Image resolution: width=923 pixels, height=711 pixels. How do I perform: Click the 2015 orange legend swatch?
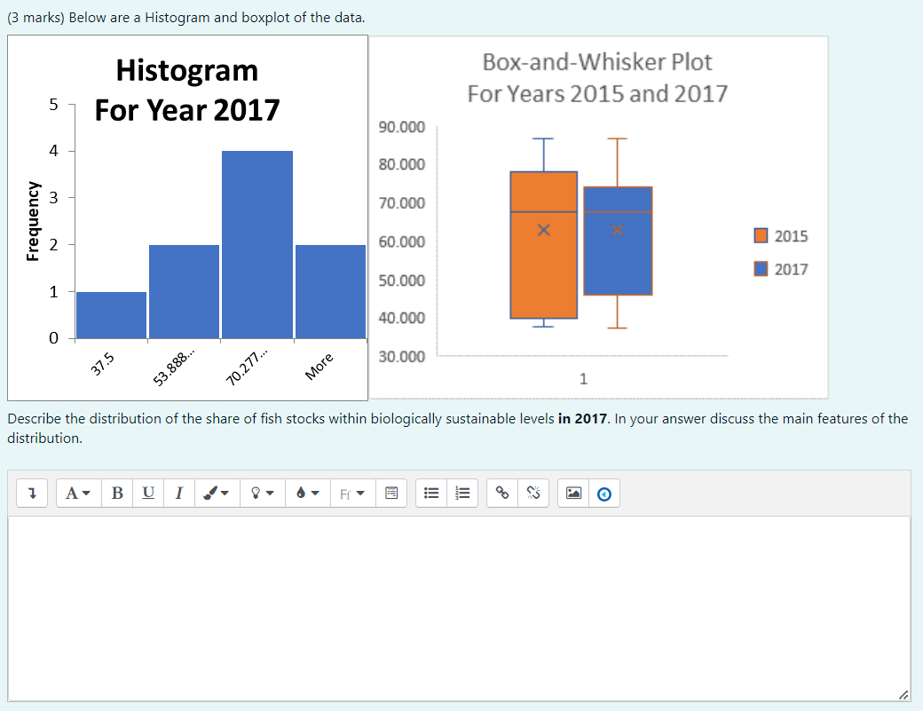(x=761, y=235)
